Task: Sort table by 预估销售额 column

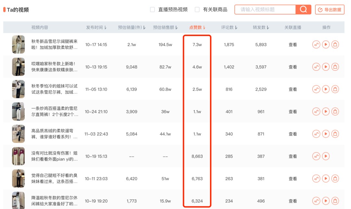Action: pos(165,27)
